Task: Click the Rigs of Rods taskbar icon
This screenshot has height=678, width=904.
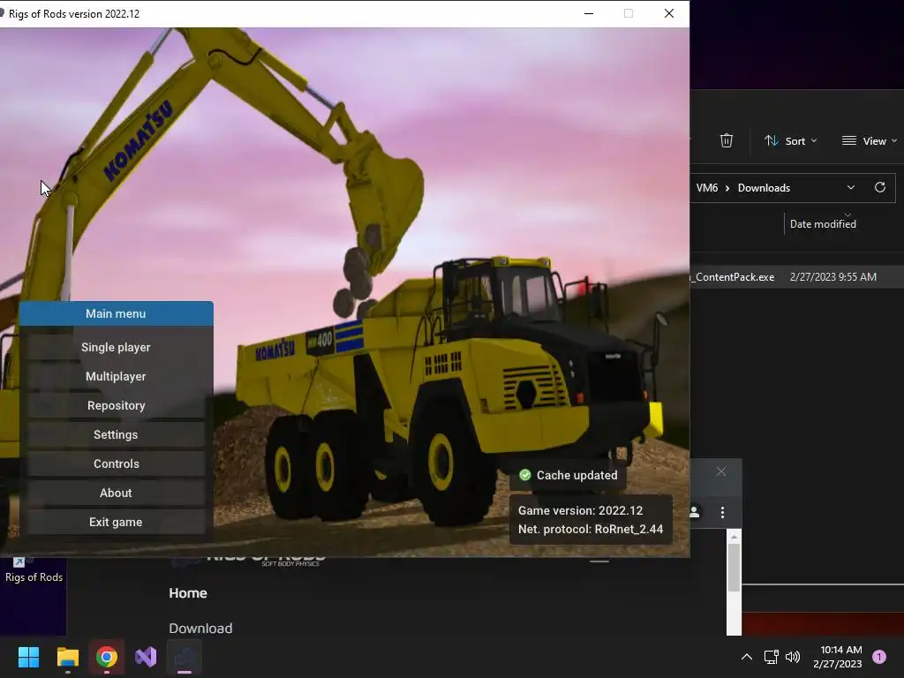Action: click(185, 657)
